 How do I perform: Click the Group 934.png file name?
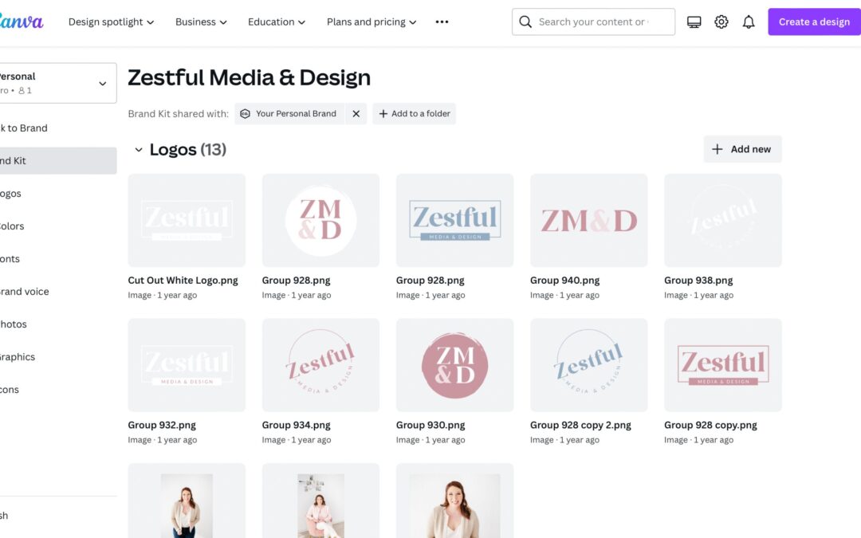pos(296,425)
